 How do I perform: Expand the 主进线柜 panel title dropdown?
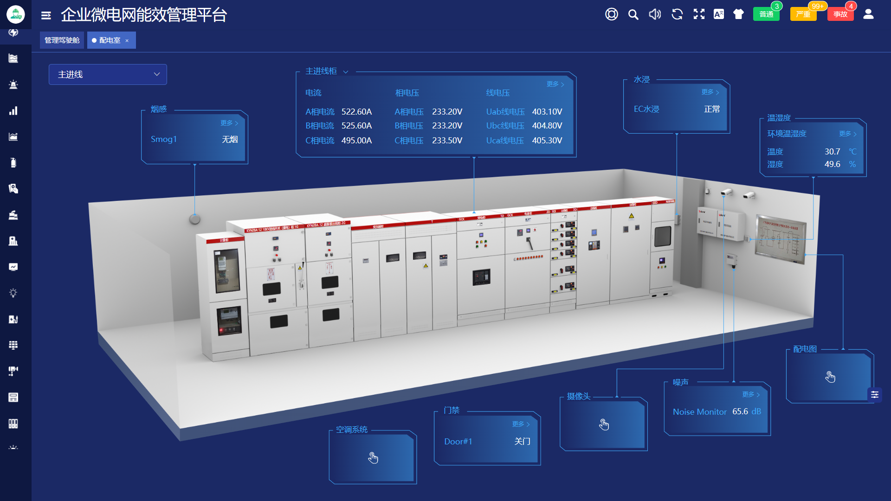point(346,71)
